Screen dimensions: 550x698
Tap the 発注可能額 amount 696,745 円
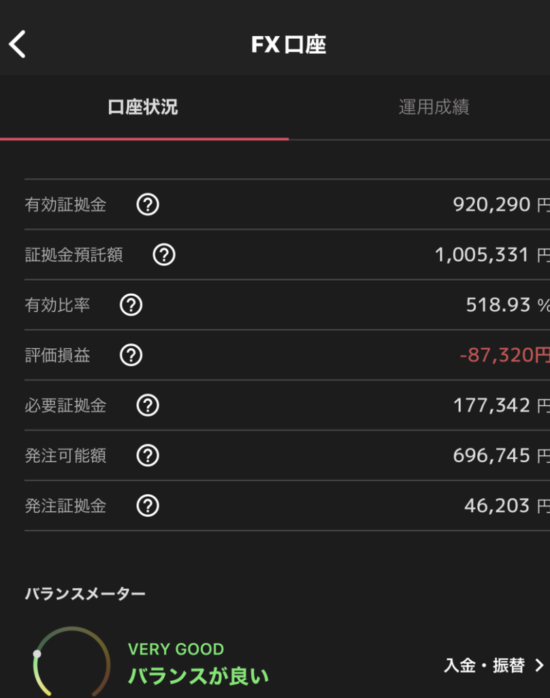click(x=500, y=455)
